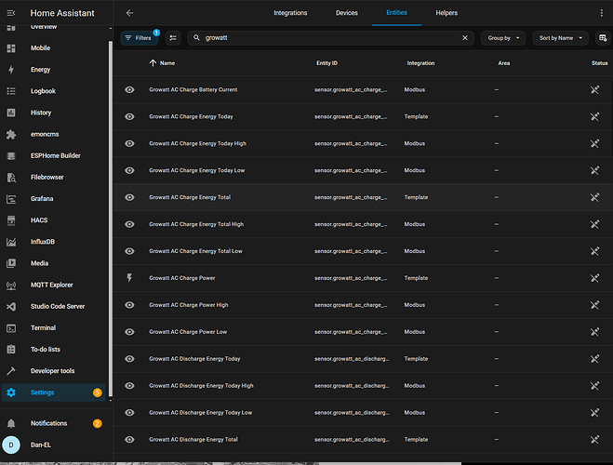
Task: Open the Sort by Name dropdown
Action: point(561,38)
